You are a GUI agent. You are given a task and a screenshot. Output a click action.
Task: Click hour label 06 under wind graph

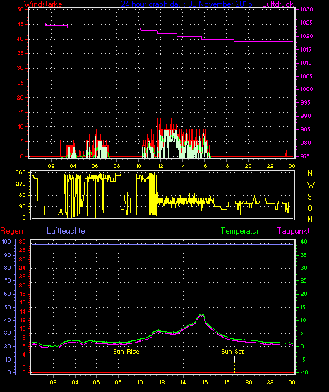pyautogui.click(x=95, y=166)
